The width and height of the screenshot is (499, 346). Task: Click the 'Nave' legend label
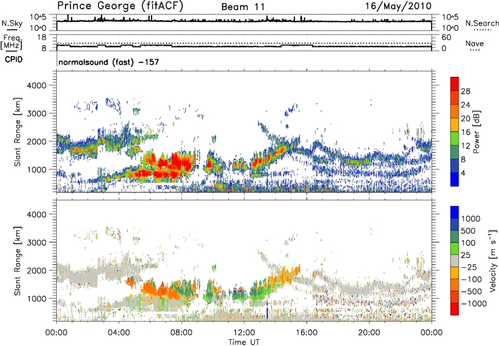click(x=474, y=43)
